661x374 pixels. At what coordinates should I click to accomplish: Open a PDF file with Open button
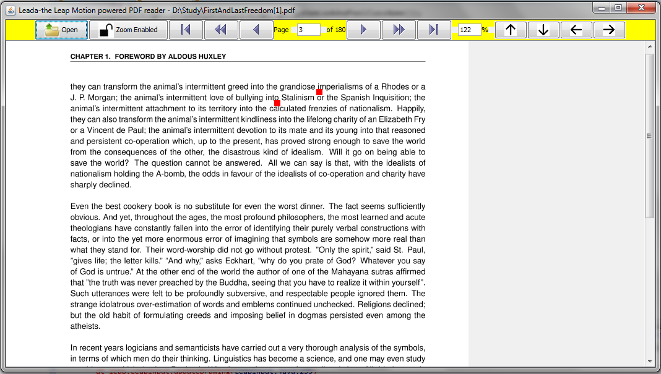click(61, 30)
